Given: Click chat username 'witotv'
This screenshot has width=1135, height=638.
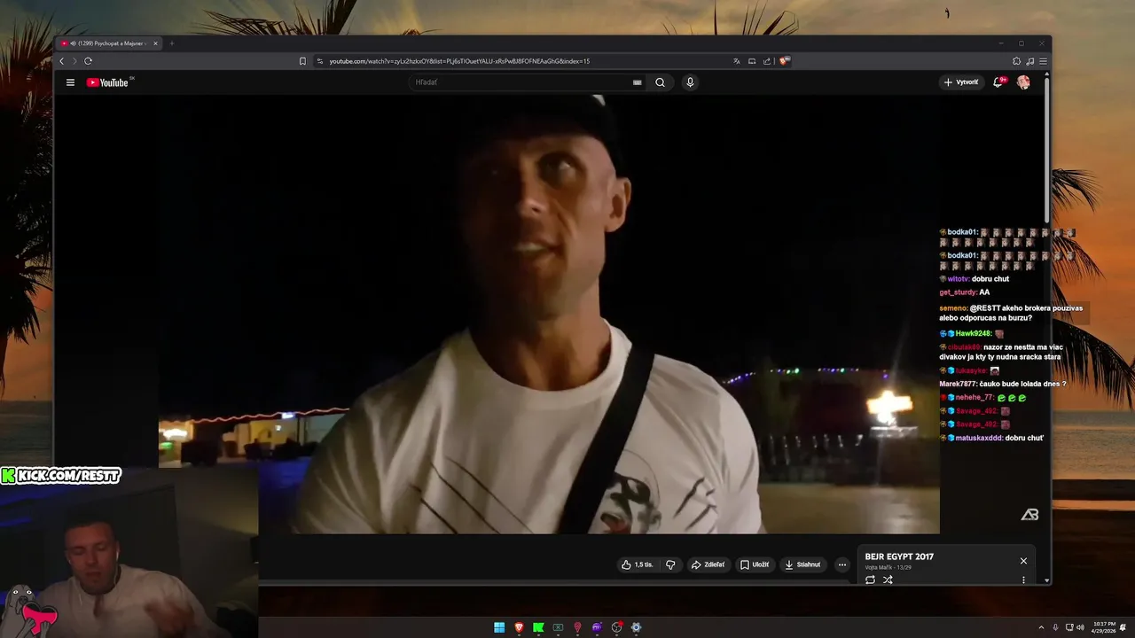Looking at the screenshot, I should [958, 278].
